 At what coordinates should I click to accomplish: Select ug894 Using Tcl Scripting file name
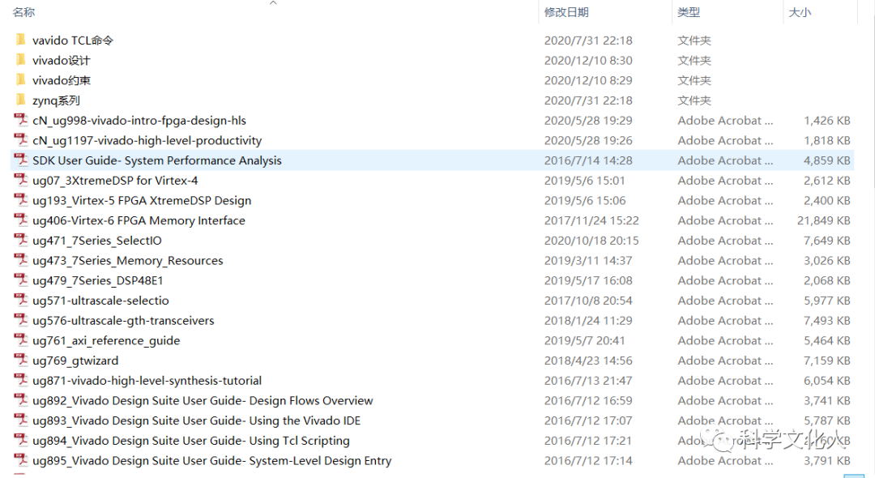191,441
